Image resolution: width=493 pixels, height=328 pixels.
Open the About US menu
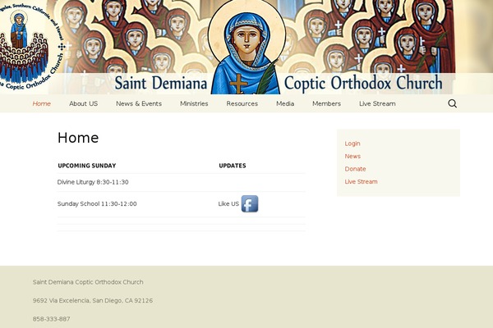coord(83,103)
